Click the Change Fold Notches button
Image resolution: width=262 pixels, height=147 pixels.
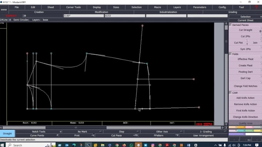[x=245, y=86]
